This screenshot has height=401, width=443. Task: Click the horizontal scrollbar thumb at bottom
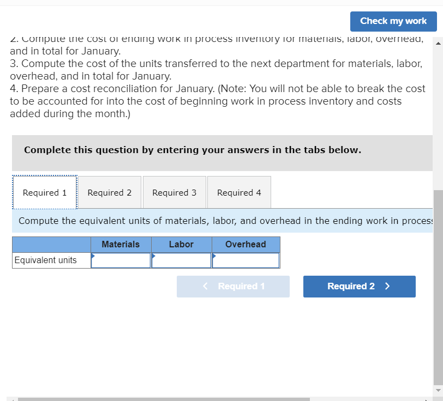(164, 399)
